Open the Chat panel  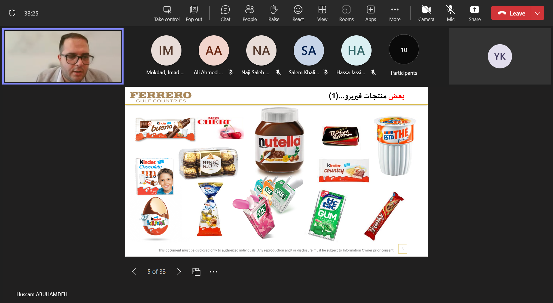point(225,13)
